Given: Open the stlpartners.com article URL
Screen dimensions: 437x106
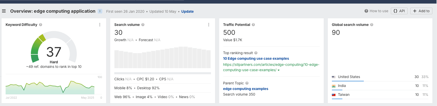Looking at the screenshot, I should click(271, 65).
